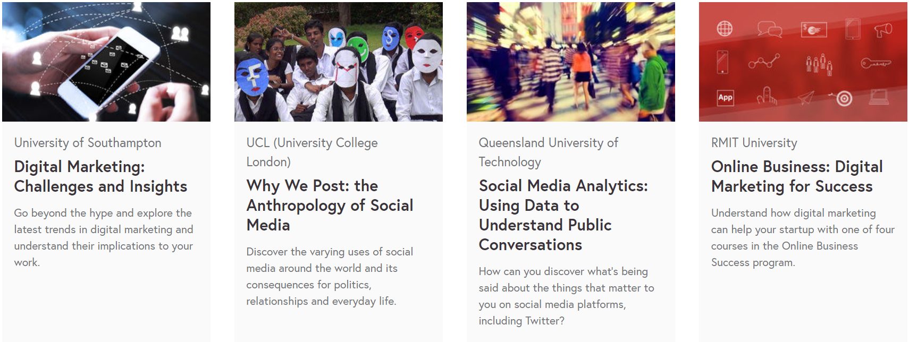This screenshot has height=342, width=909.
Task: Click the target bullseye icon in red banner
Action: coord(843,98)
